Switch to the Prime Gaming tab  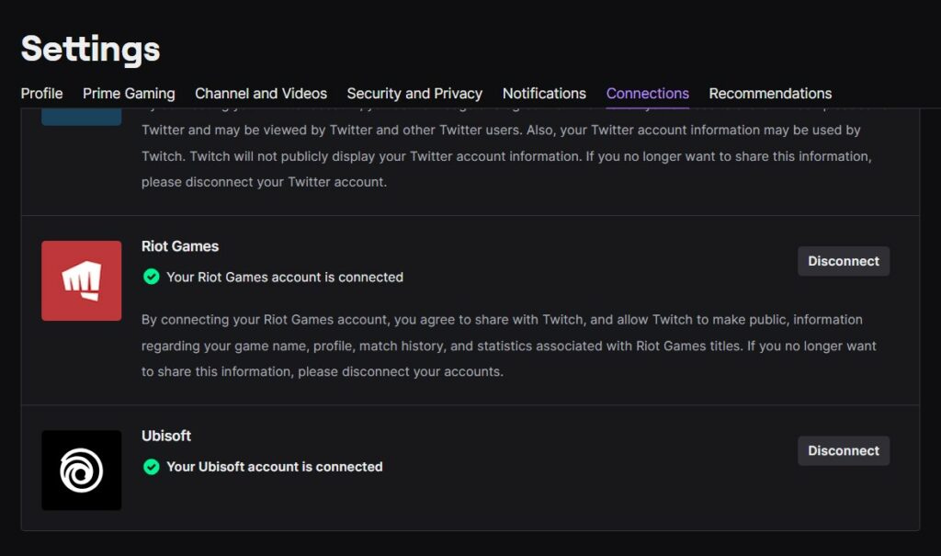pos(129,93)
